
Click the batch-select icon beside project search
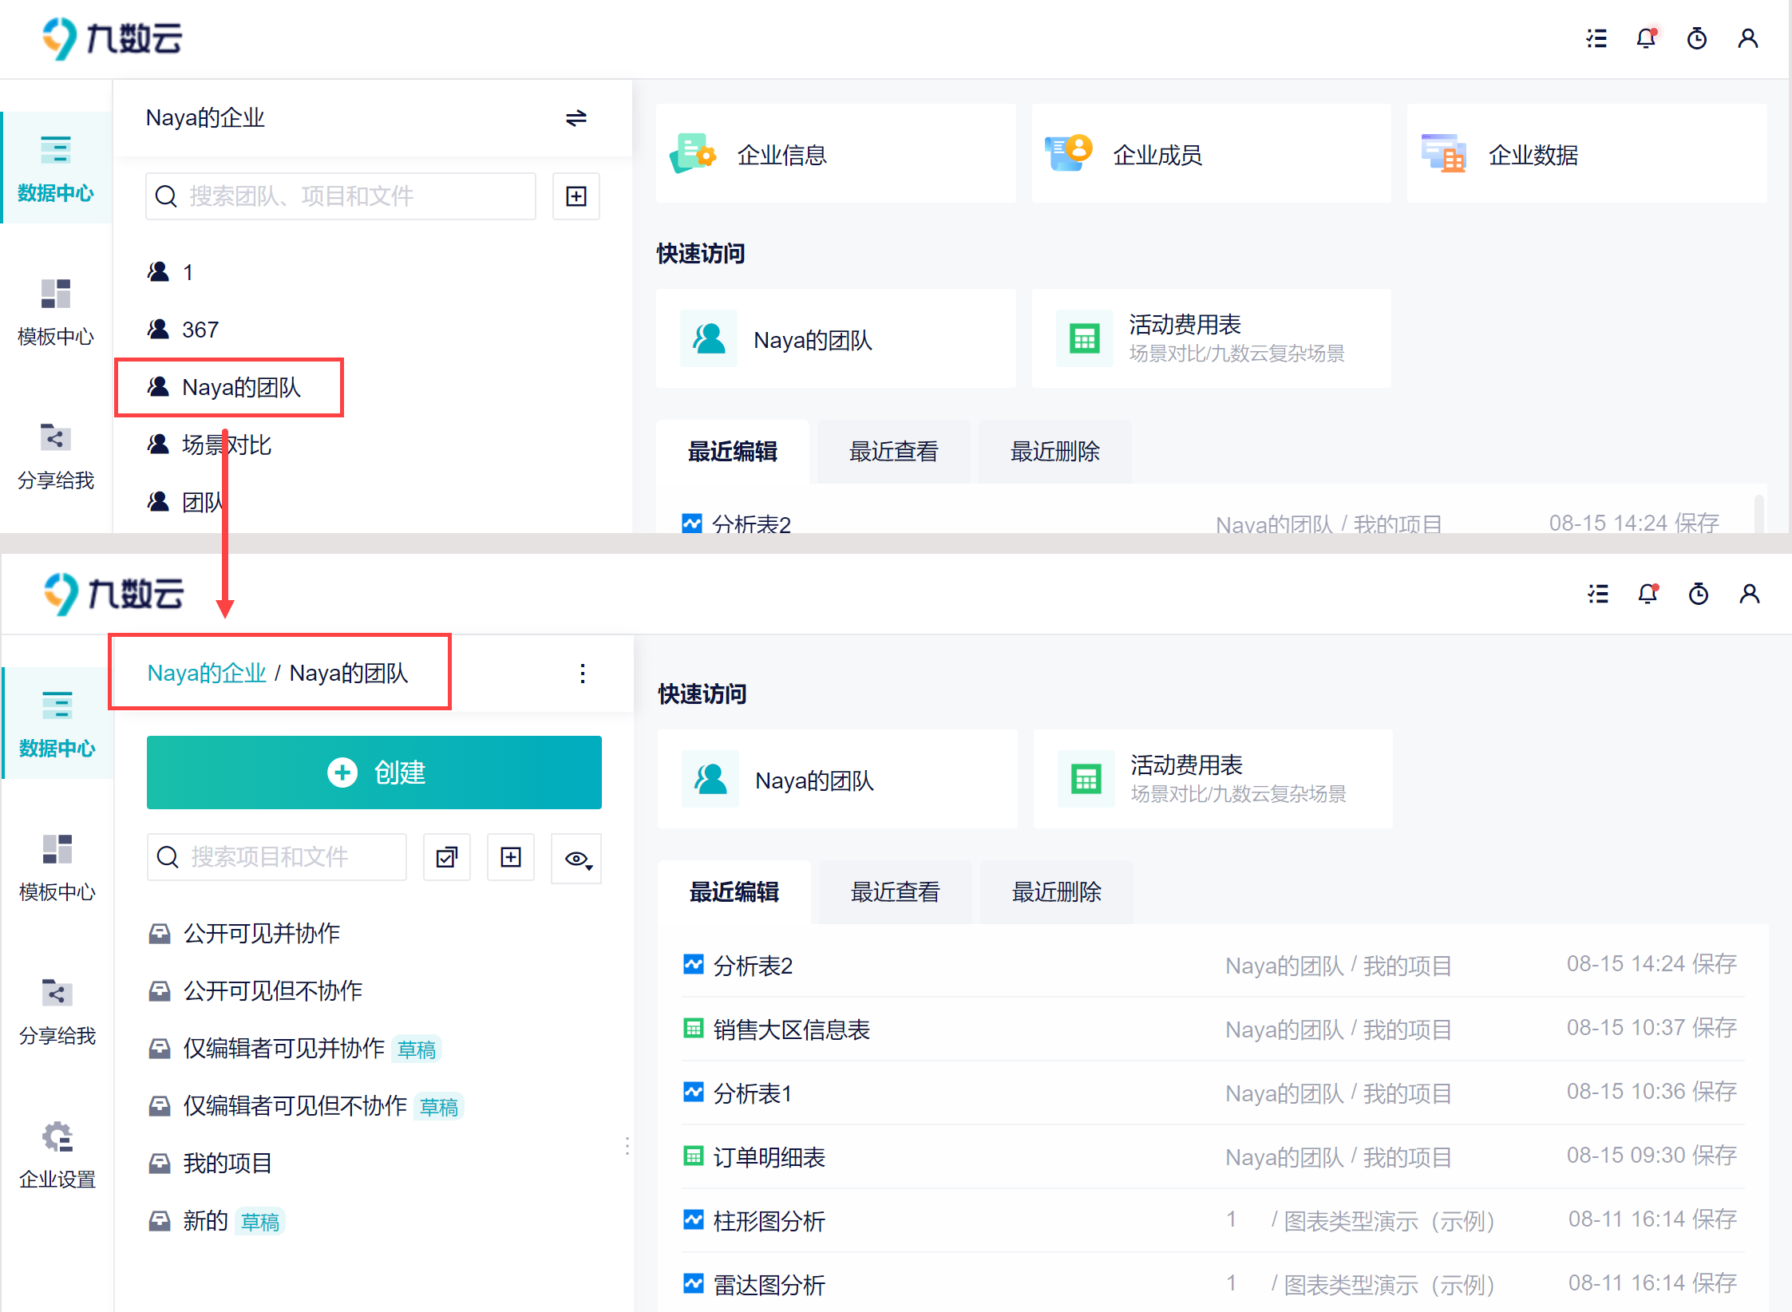[x=447, y=857]
